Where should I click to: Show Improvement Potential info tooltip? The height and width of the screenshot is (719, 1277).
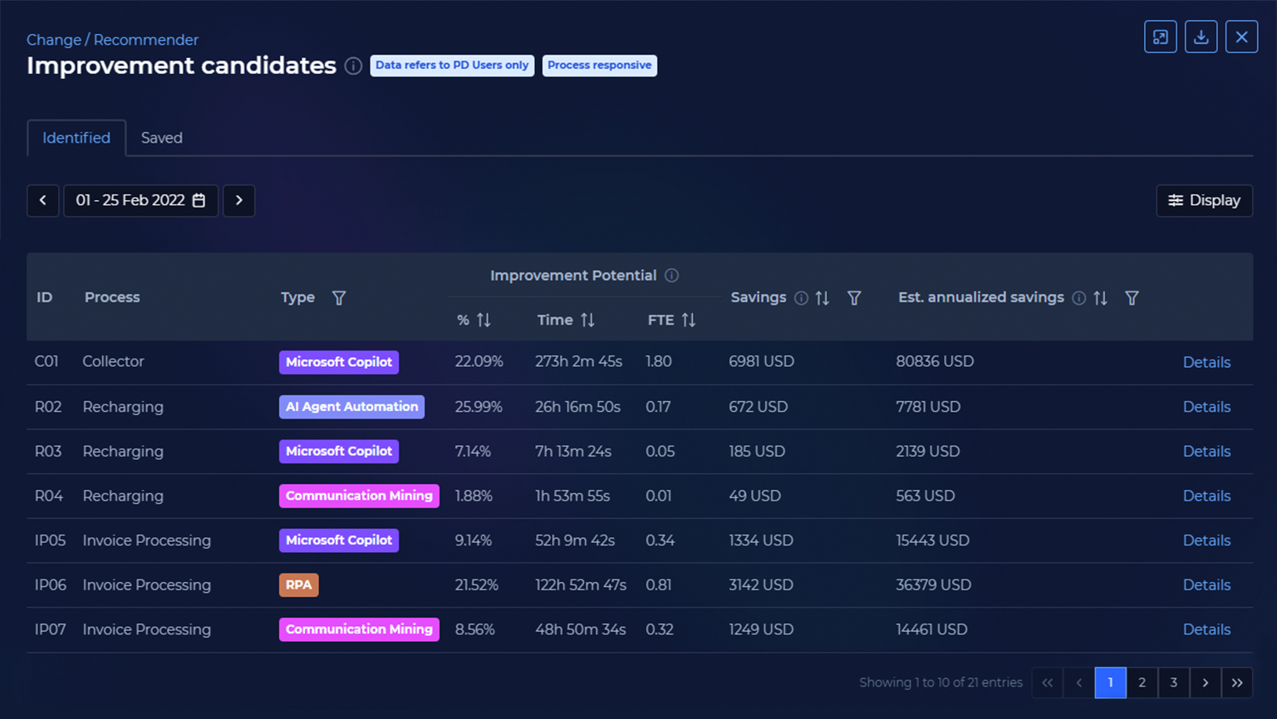tap(671, 276)
